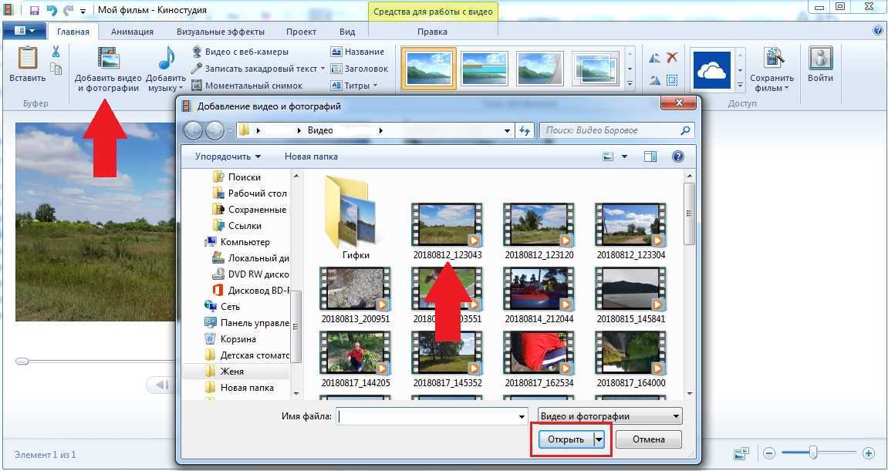
Task: Open the Добавить музыку dropdown arrow
Action: [x=181, y=89]
